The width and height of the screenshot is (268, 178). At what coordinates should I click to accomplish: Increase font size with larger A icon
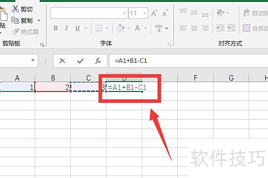pyautogui.click(x=154, y=13)
